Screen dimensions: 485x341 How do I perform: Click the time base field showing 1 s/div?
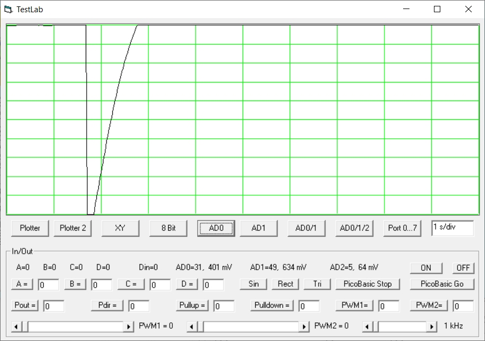pyautogui.click(x=452, y=228)
